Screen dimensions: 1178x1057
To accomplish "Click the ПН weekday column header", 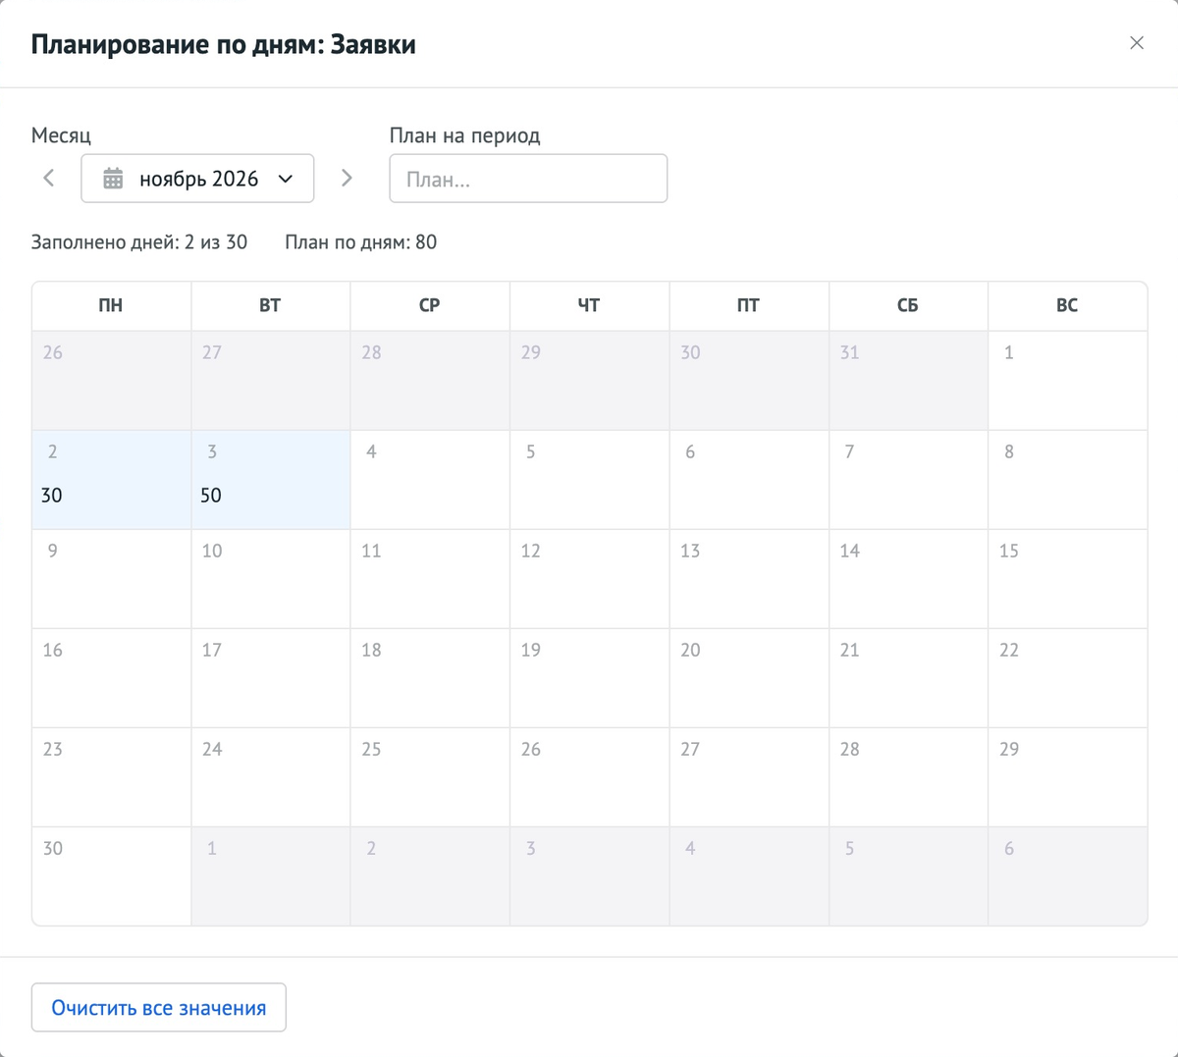I will pos(111,305).
